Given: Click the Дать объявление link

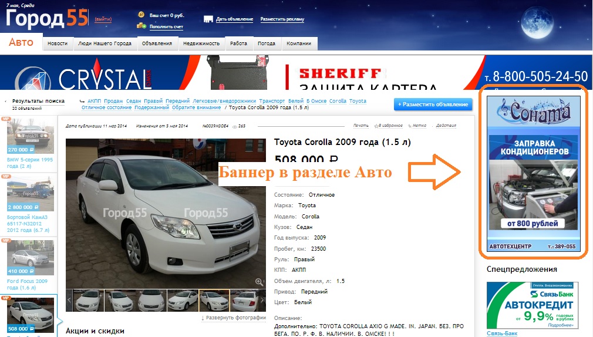Looking at the screenshot, I should pyautogui.click(x=234, y=19).
